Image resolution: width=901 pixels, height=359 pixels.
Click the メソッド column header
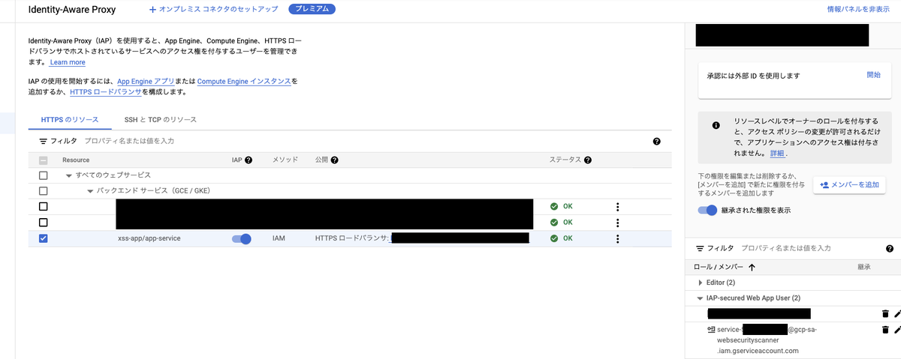(285, 160)
